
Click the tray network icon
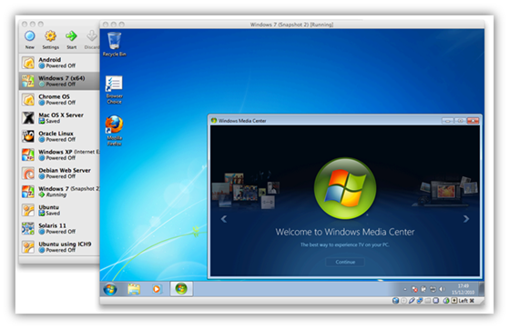433,289
